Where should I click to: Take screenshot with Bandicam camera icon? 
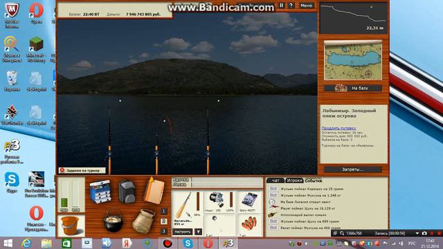[x=424, y=234]
